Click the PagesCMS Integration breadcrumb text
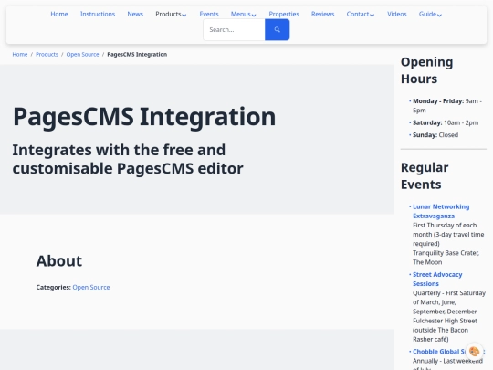The image size is (493, 370). click(137, 55)
